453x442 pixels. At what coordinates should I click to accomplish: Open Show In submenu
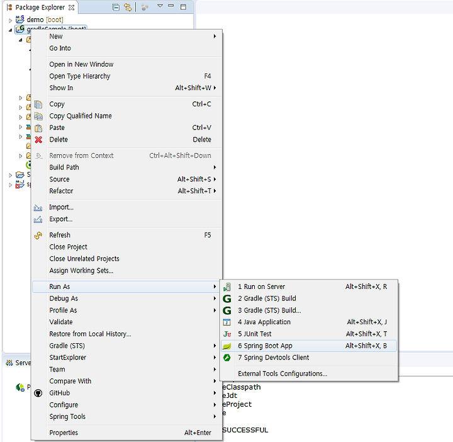[x=126, y=88]
